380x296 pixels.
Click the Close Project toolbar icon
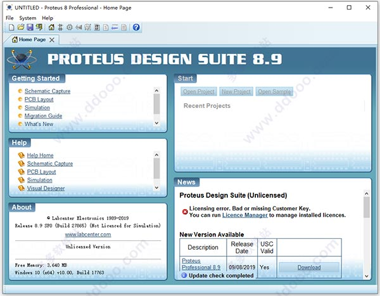click(x=39, y=27)
